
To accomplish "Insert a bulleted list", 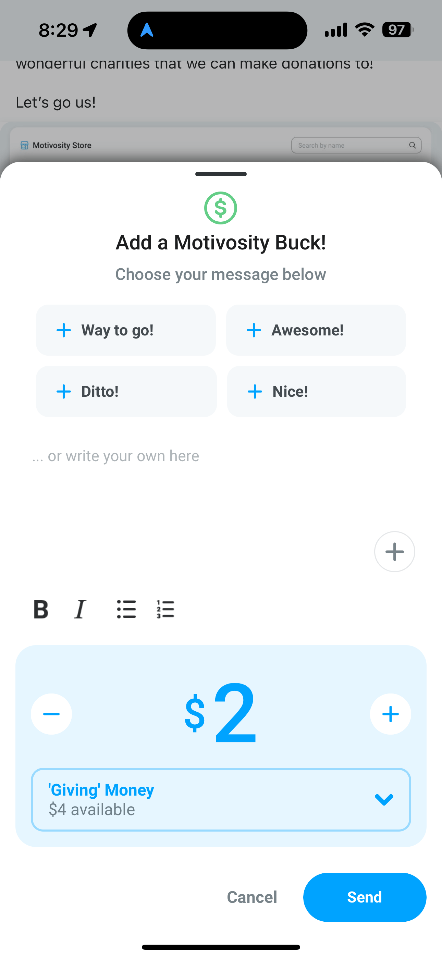I will coord(126,609).
